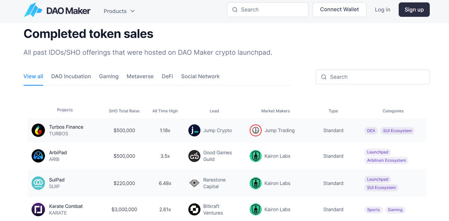Click the Type column header
The image size is (449, 221).
(x=333, y=111)
